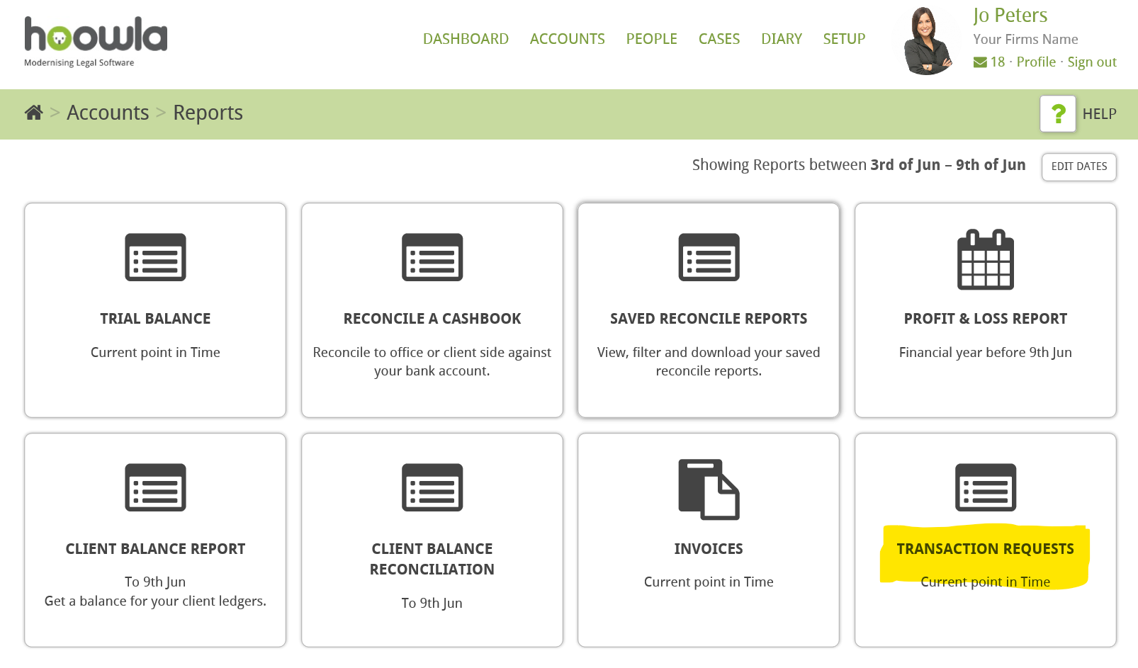The height and width of the screenshot is (668, 1138).
Task: Sign out of the account
Action: 1091,62
